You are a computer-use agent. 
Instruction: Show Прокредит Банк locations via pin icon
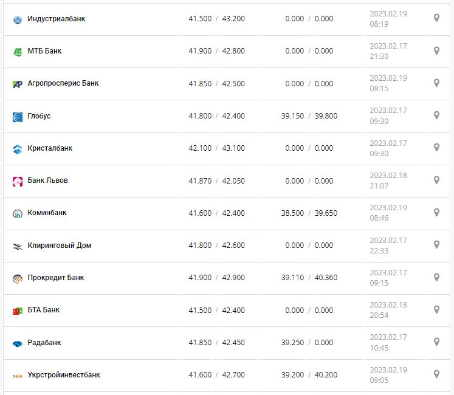pos(436,278)
